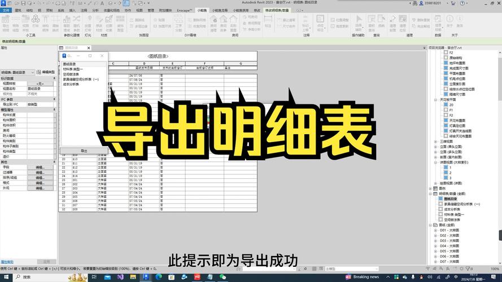Collapse the 模型属性 properties section

[54, 109]
